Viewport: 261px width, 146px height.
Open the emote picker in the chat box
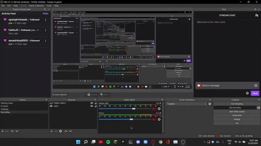point(256,86)
